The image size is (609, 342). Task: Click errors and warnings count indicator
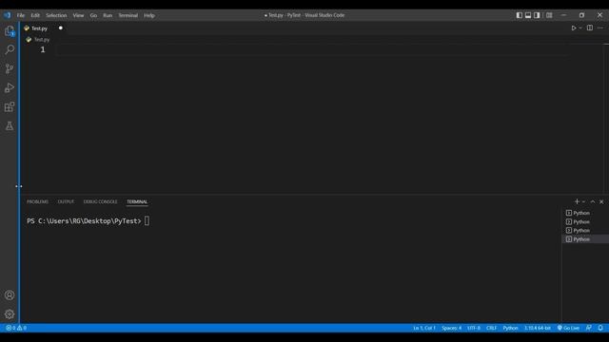(x=16, y=328)
